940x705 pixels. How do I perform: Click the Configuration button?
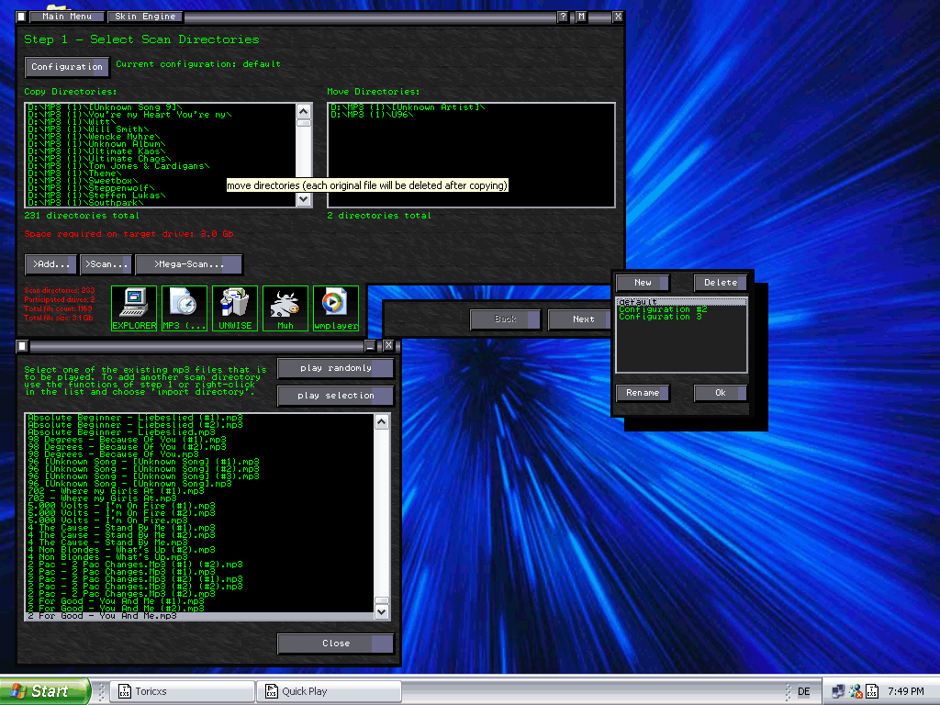66,67
